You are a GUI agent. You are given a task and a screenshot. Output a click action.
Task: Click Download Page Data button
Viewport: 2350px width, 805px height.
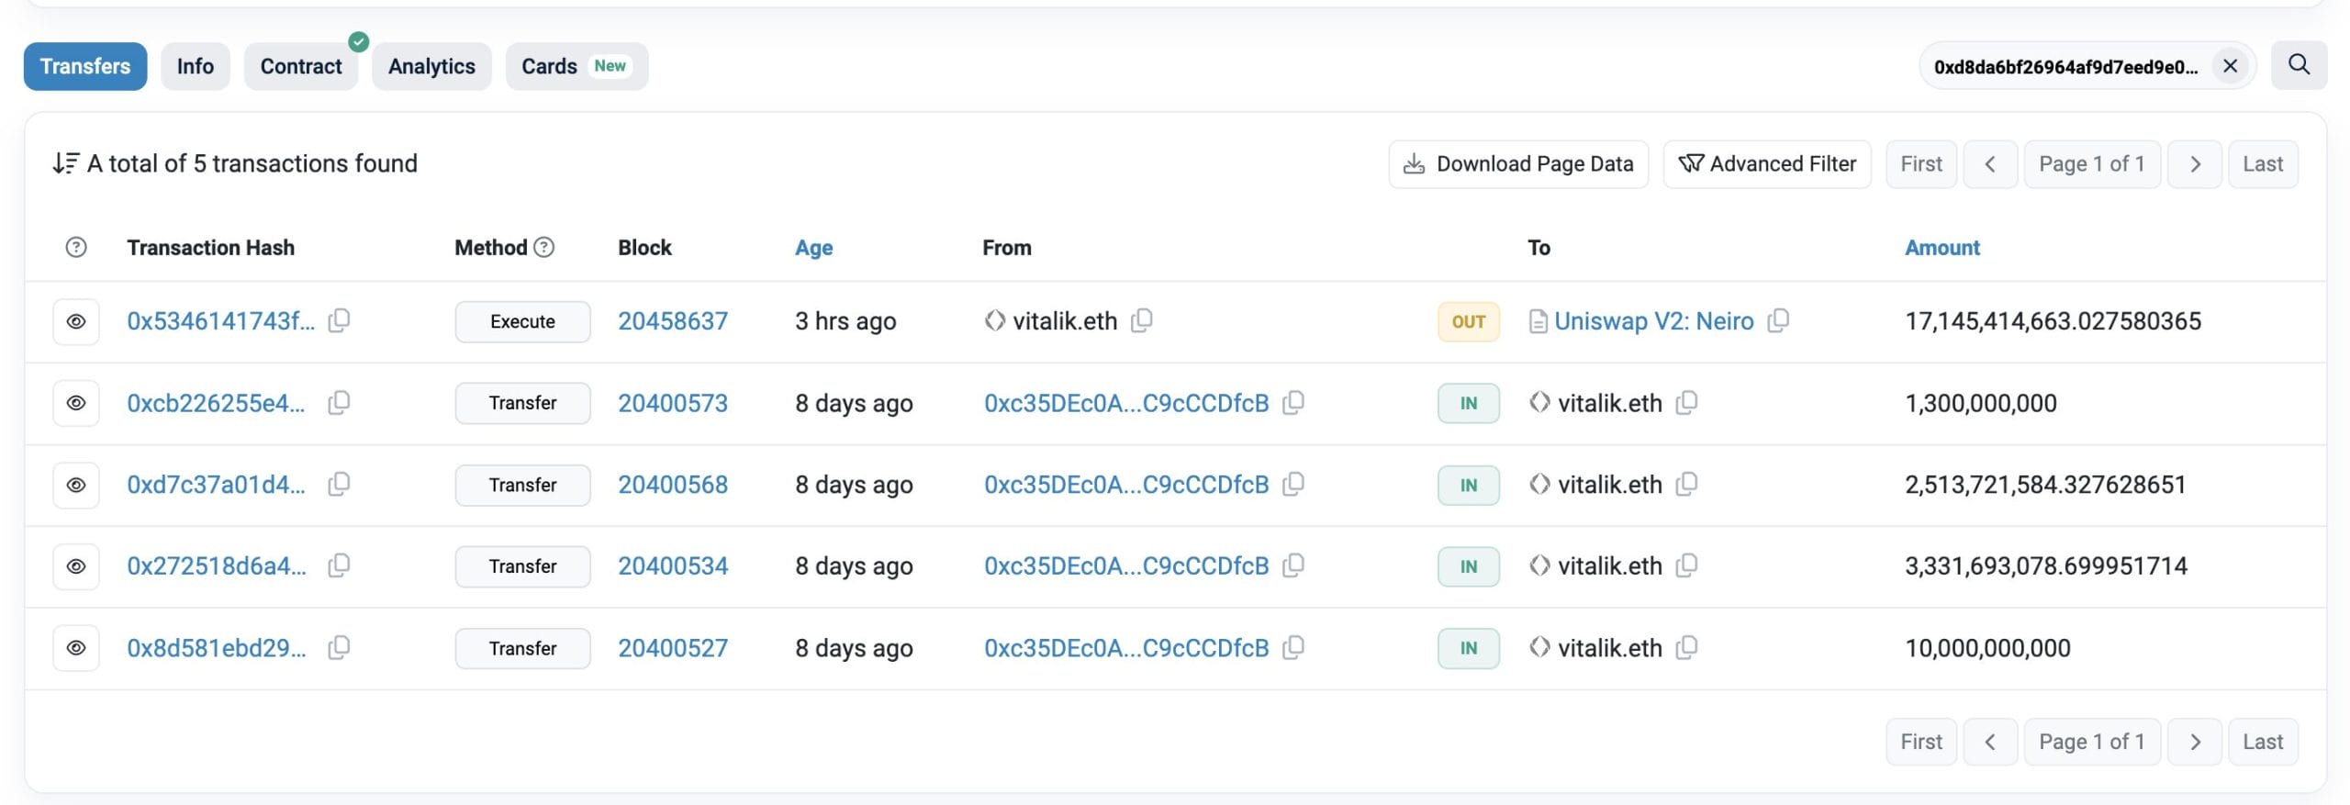pos(1518,163)
